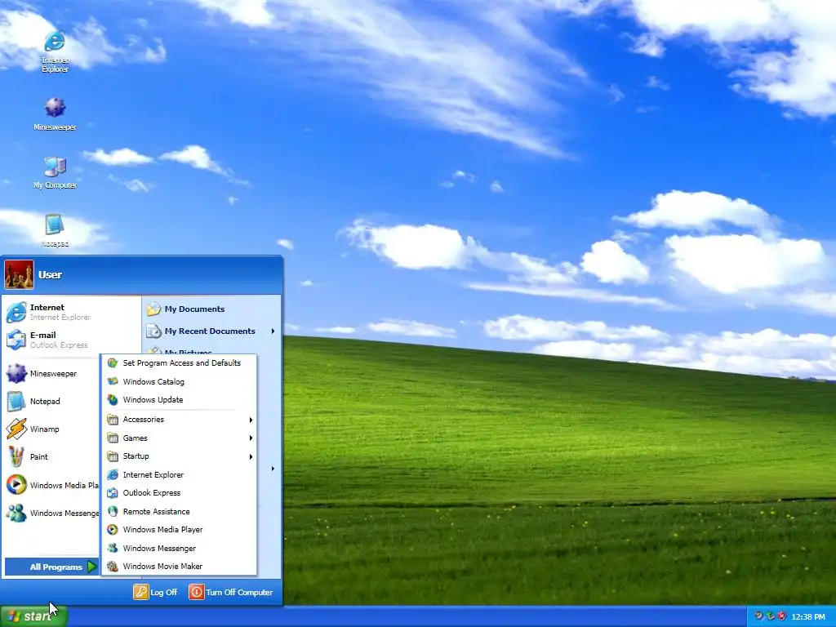Click the All Programs button
This screenshot has height=627, width=836.
[x=51, y=567]
